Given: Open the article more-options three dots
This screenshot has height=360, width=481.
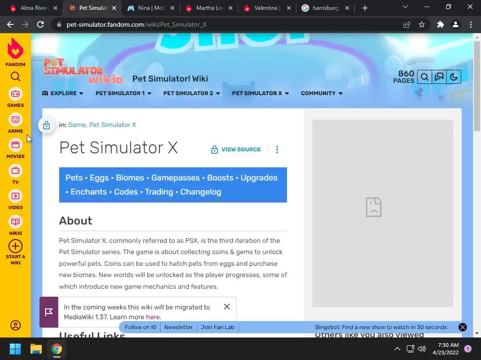Looking at the screenshot, I should (x=277, y=150).
